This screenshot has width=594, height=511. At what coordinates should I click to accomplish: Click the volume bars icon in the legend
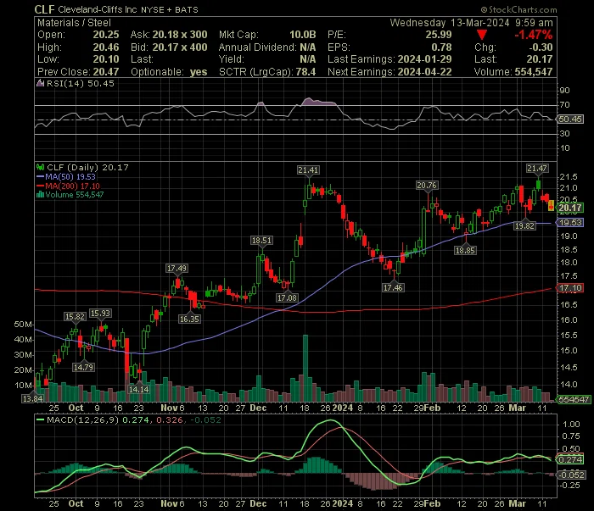tap(40, 195)
